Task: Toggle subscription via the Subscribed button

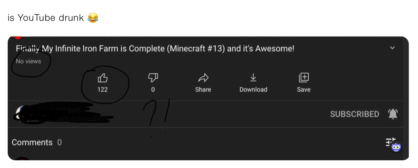Action: click(355, 114)
